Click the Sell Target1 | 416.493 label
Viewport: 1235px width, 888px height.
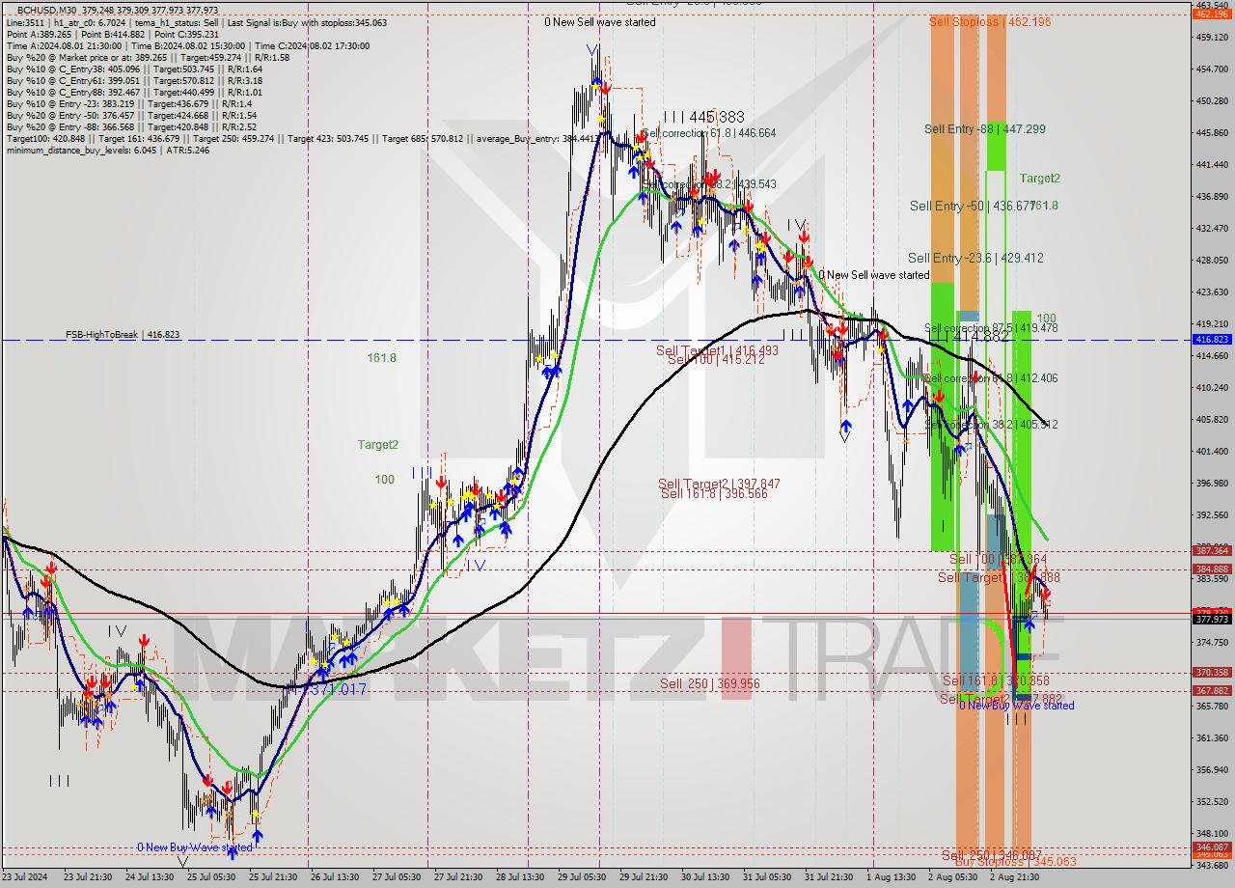tap(718, 350)
